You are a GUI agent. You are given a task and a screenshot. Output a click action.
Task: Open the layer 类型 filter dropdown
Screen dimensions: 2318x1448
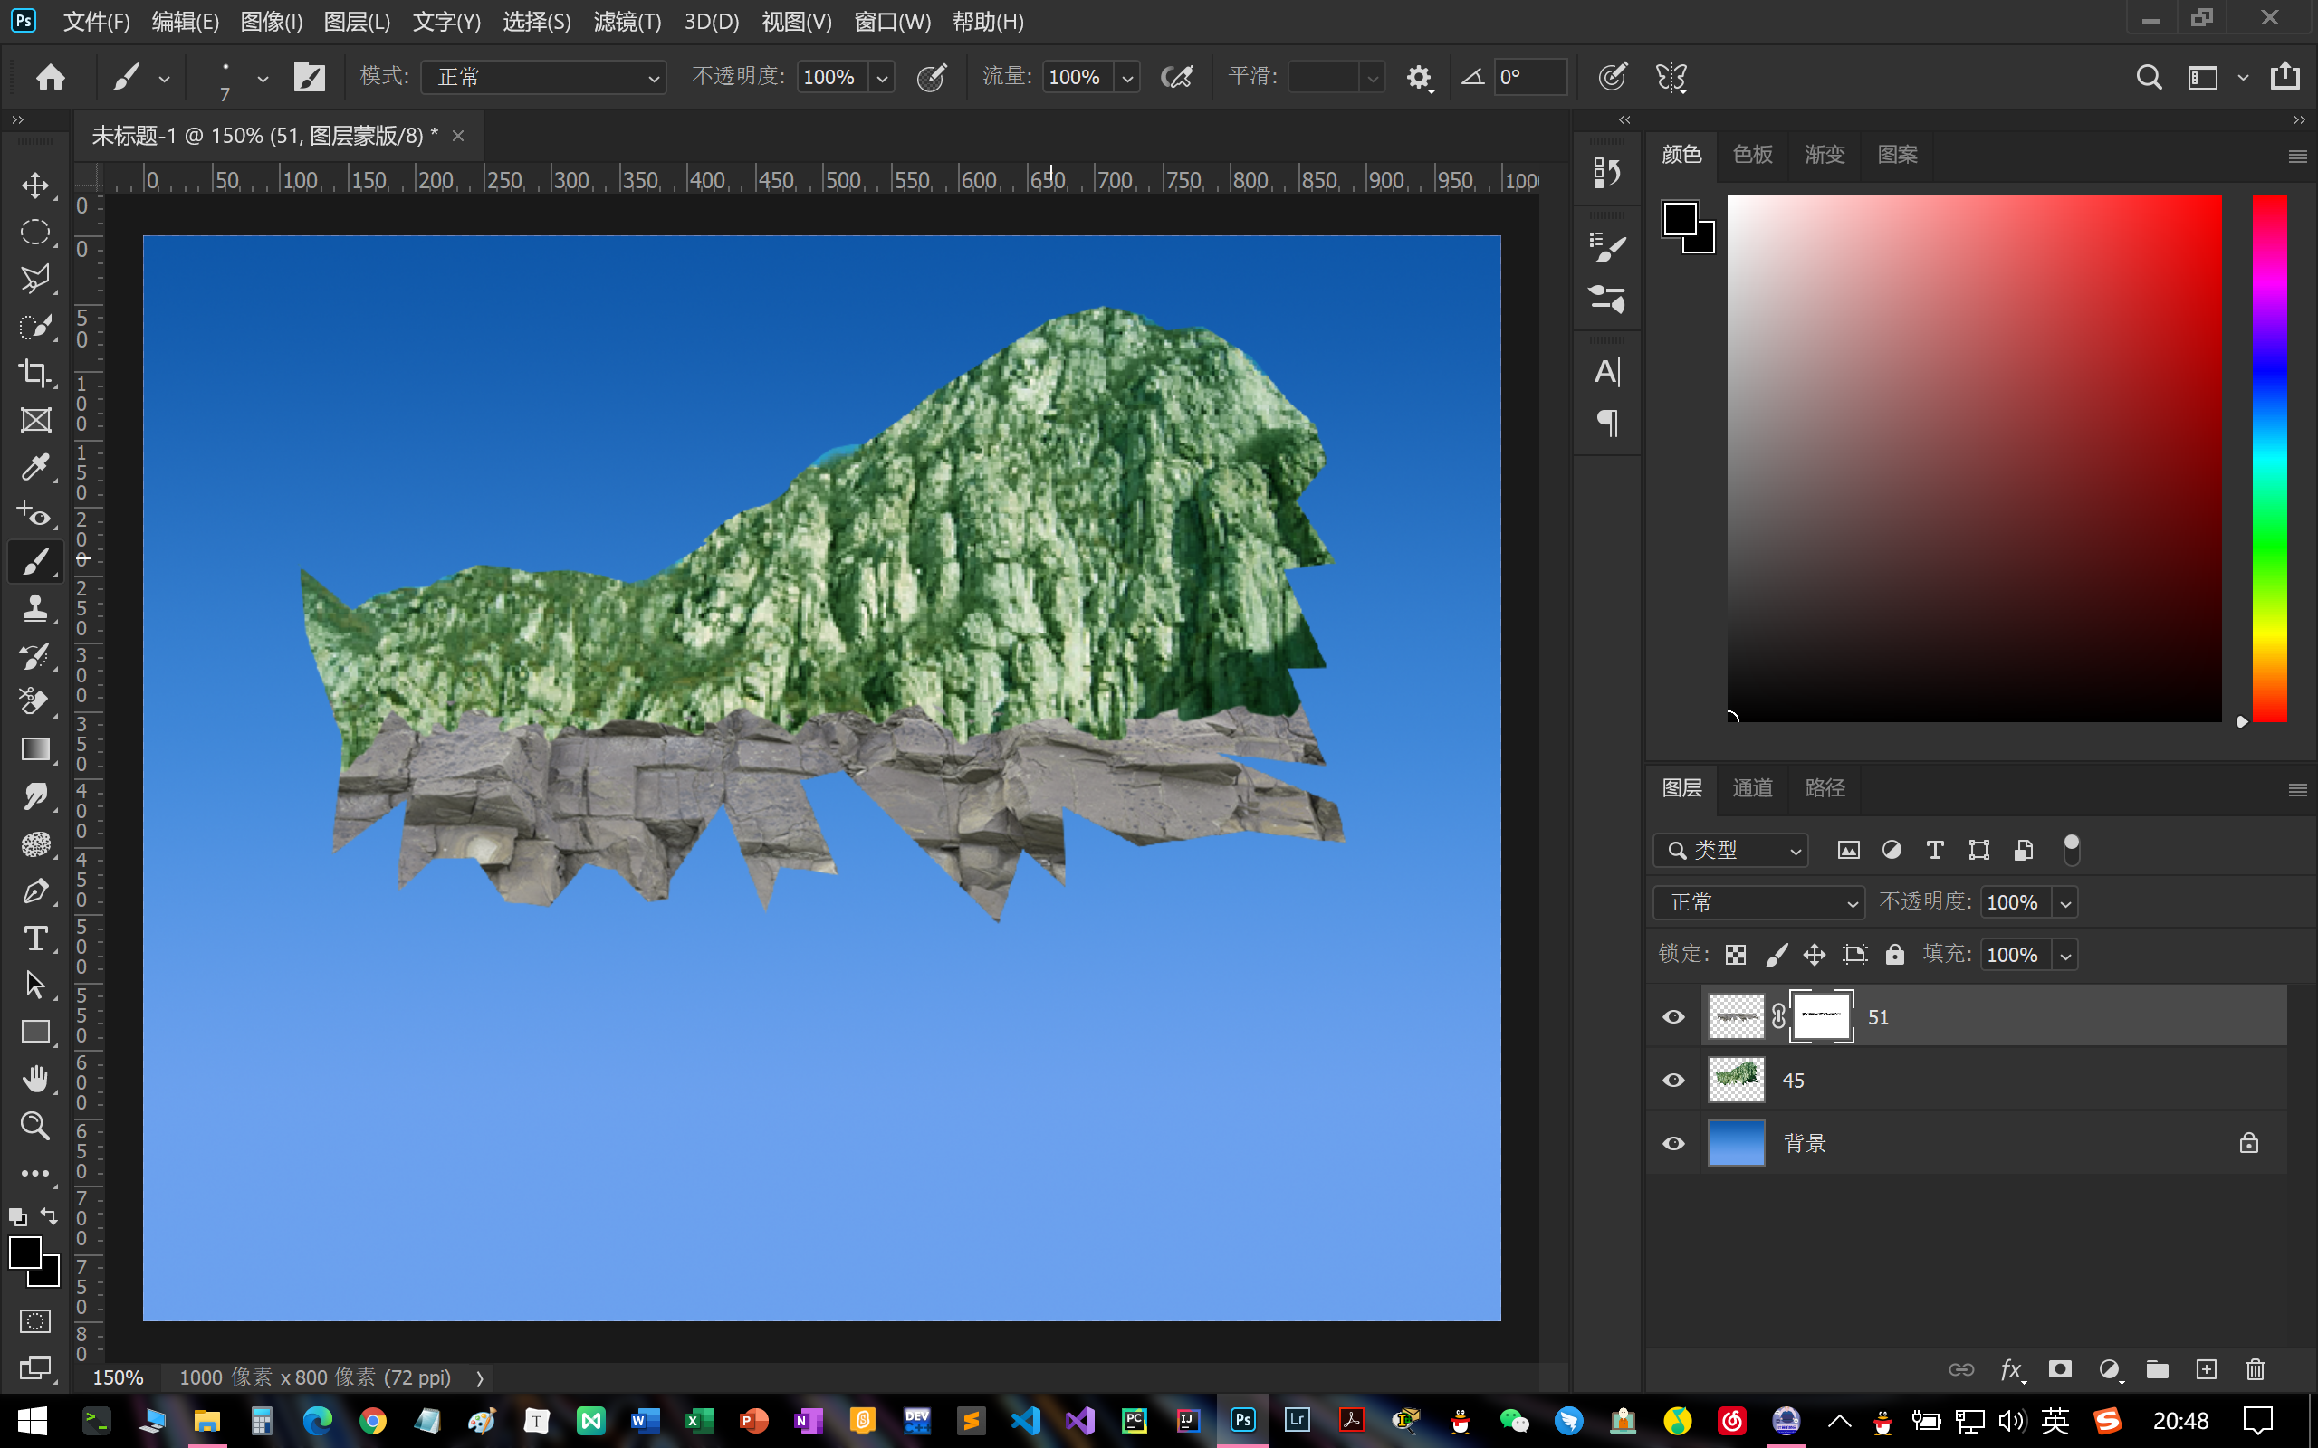pyautogui.click(x=1729, y=851)
